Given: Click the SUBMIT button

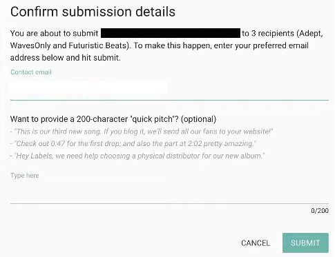Looking at the screenshot, I should tap(305, 243).
